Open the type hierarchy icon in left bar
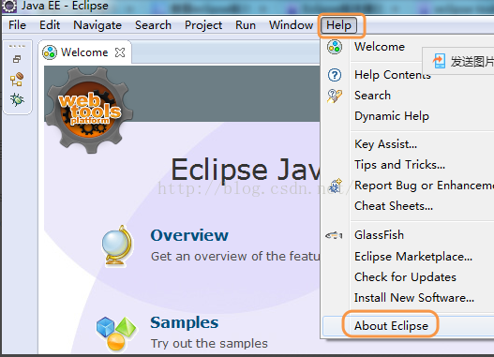The width and height of the screenshot is (494, 357). point(17,79)
